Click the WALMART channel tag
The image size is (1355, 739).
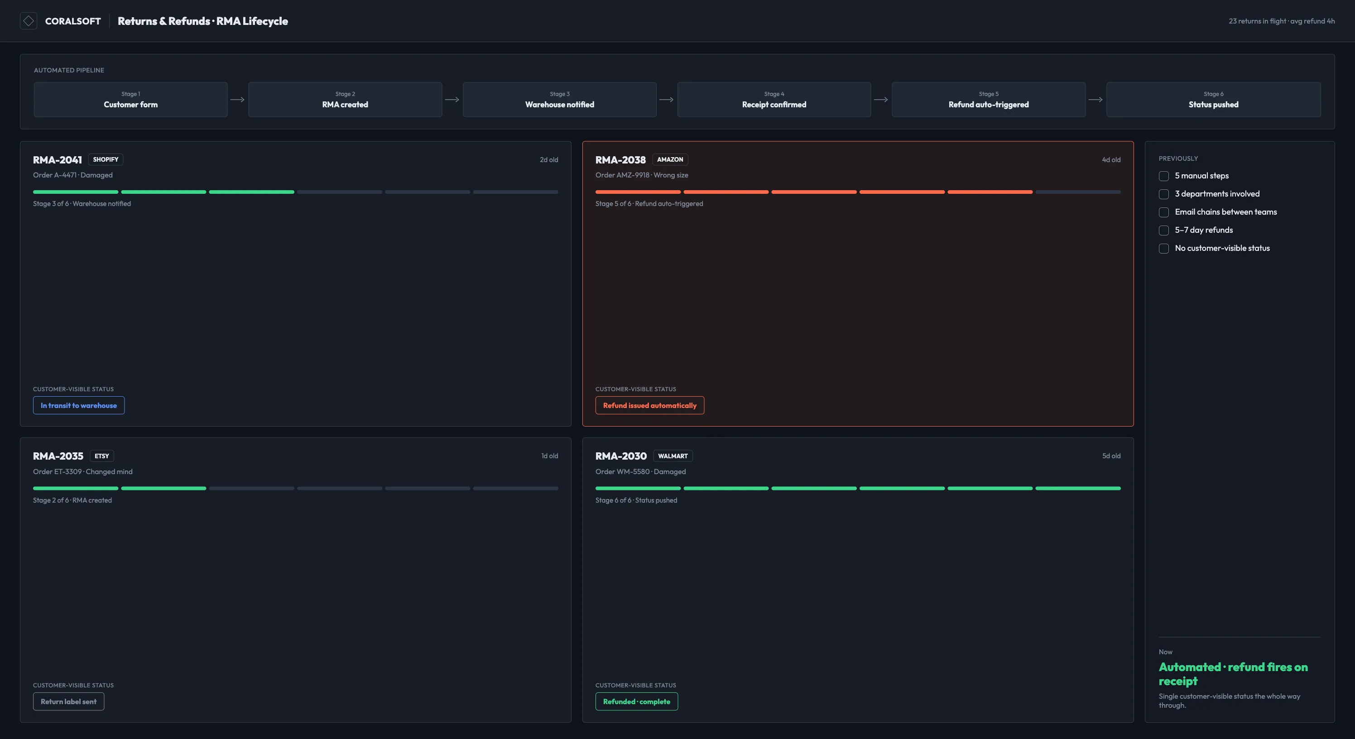(x=673, y=456)
